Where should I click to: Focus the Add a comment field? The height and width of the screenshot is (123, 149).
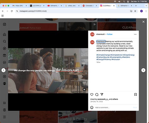(113, 108)
